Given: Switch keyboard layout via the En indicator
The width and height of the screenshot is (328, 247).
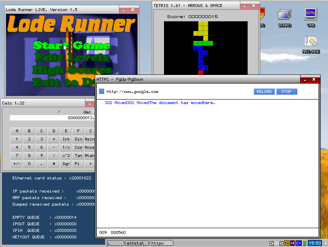Looking at the screenshot, I should pyautogui.click(x=298, y=243).
